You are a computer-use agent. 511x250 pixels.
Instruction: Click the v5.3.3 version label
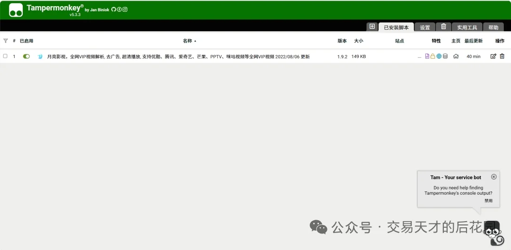(x=75, y=15)
